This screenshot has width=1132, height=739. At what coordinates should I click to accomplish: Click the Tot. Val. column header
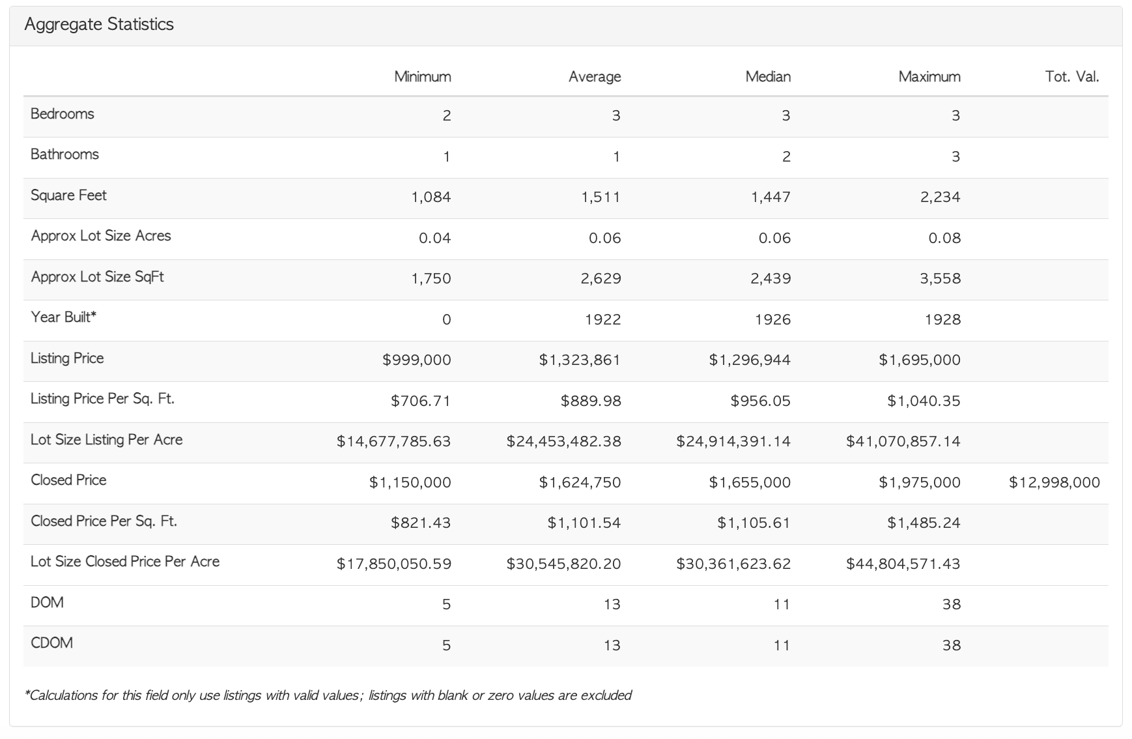coord(1071,77)
